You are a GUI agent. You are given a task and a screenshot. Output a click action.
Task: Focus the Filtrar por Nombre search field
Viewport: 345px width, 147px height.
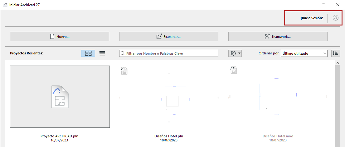[168, 53]
